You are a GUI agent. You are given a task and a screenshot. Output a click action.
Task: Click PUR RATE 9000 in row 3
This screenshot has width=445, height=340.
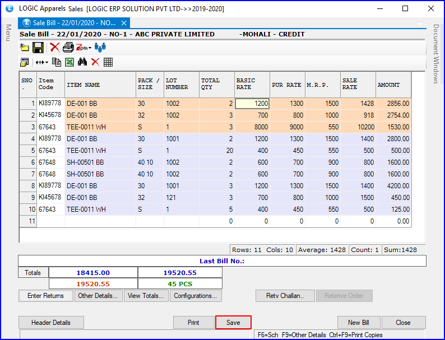287,127
